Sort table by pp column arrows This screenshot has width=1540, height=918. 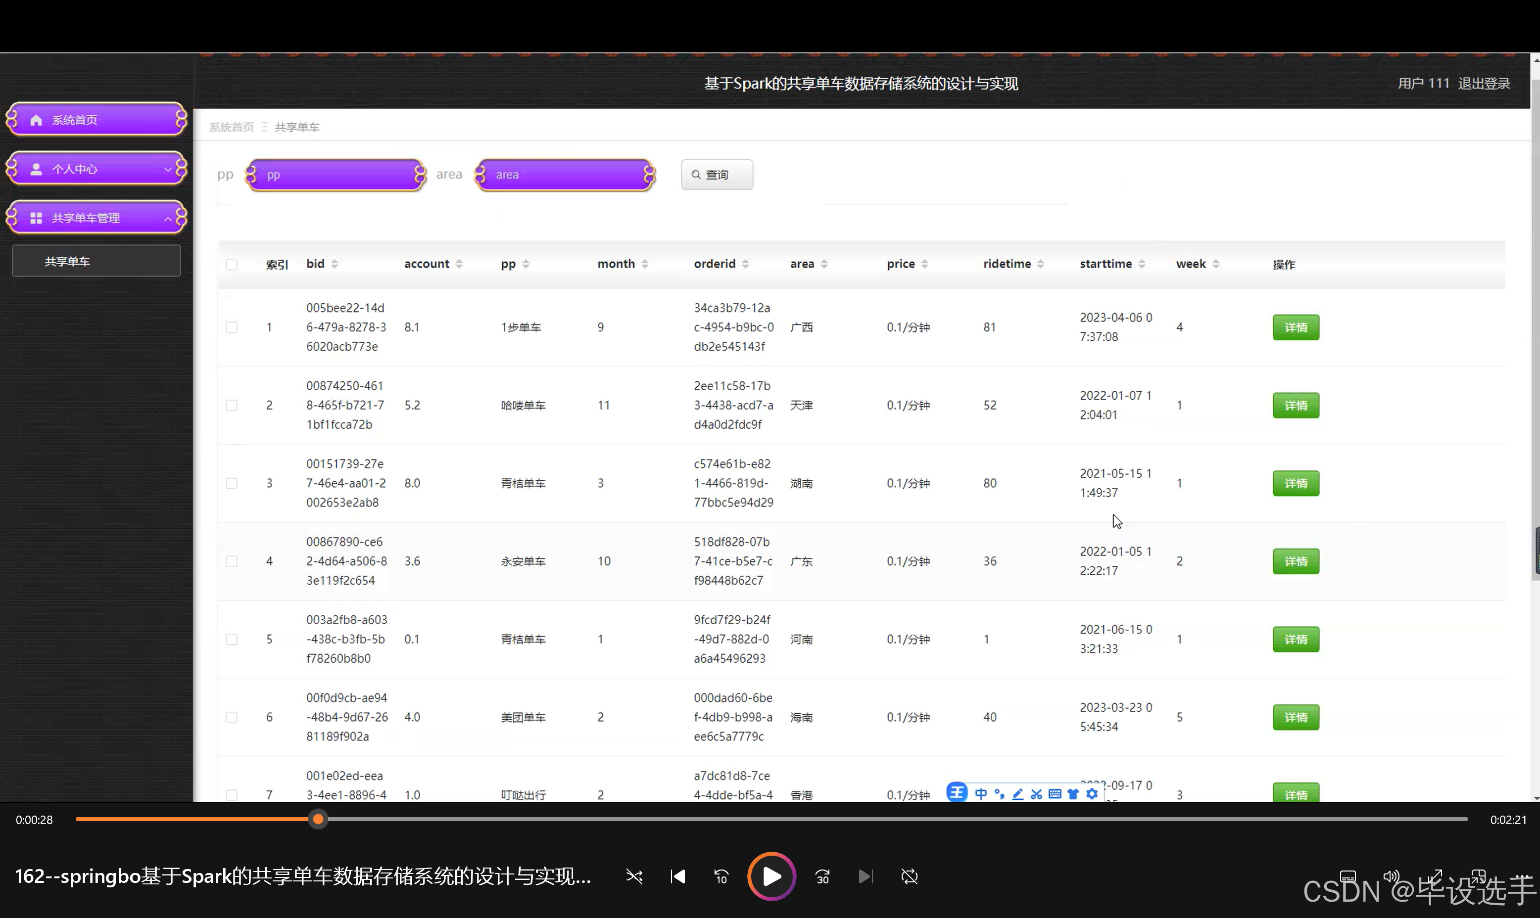coord(526,264)
